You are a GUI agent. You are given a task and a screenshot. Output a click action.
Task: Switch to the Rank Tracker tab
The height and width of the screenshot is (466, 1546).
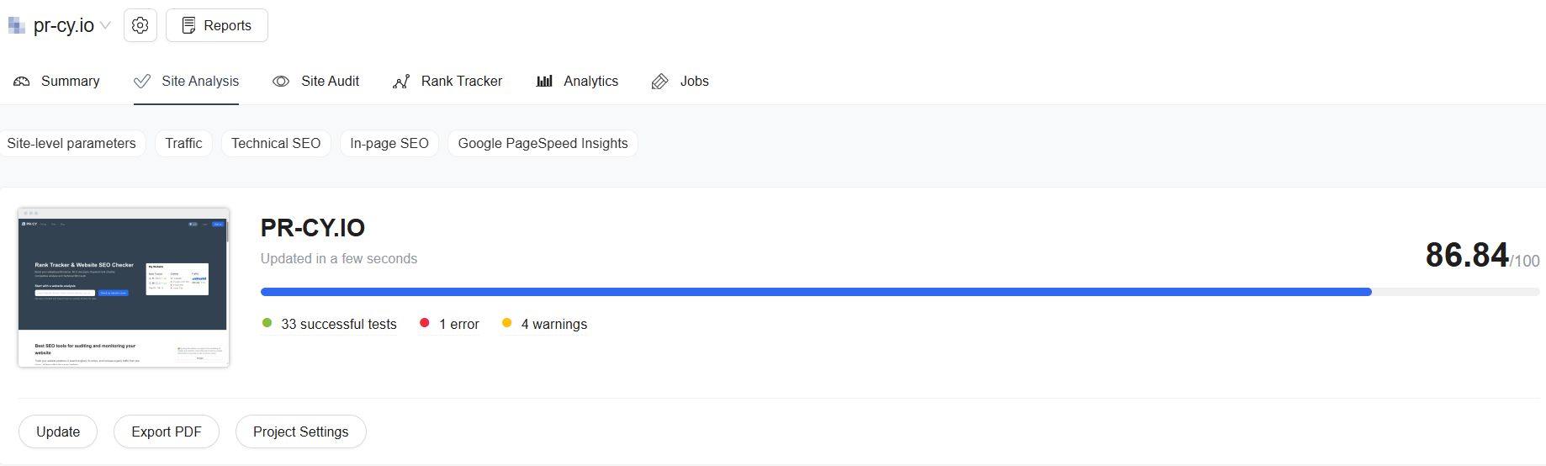click(461, 82)
